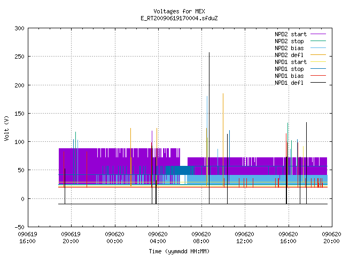Image resolution: width=342 pixels, height=256 pixels.
Task: Click the 0 y-axis tick label
Action: click(x=22, y=199)
